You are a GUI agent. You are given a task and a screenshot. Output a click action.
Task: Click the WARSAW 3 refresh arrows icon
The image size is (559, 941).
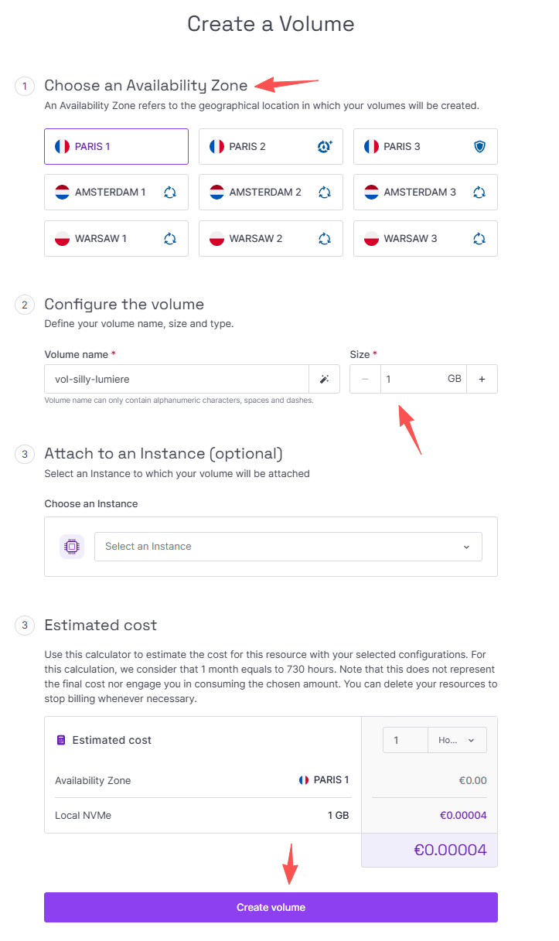479,238
